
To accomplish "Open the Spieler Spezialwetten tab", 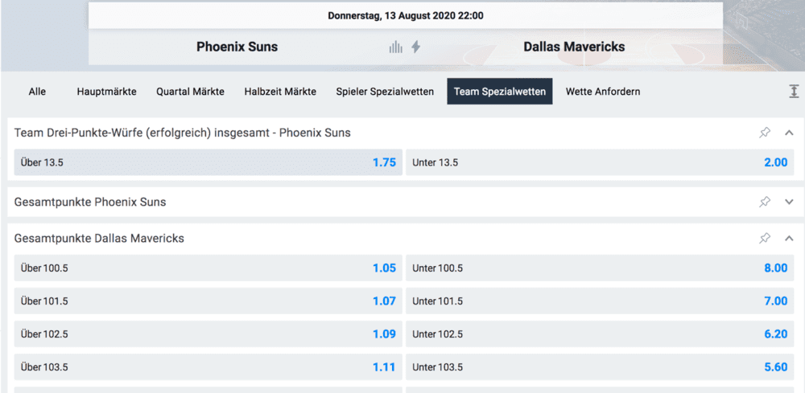I will 385,92.
